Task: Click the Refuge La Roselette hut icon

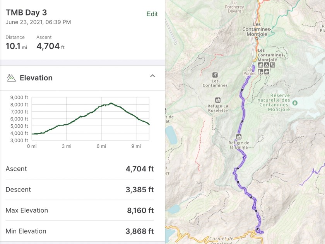Action: [x=218, y=100]
